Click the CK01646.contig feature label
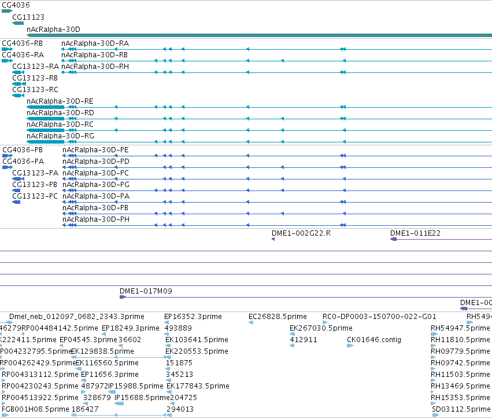Screen dimensions: 492x418 click(x=374, y=340)
